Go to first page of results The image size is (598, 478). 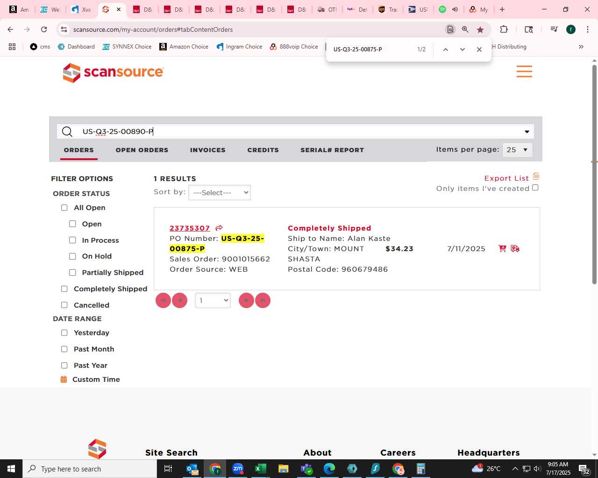click(x=163, y=300)
